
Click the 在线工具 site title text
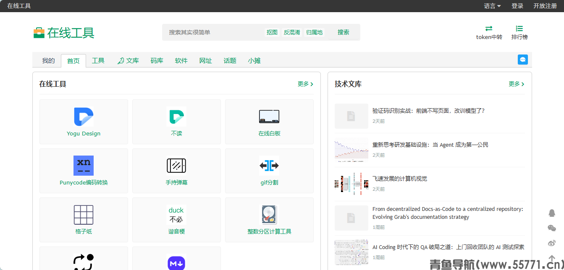(71, 33)
